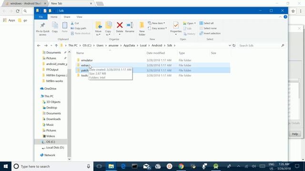The height and width of the screenshot is (171, 305).
Task: Select hitfilm-works in navigation pane
Action: click(x=54, y=81)
